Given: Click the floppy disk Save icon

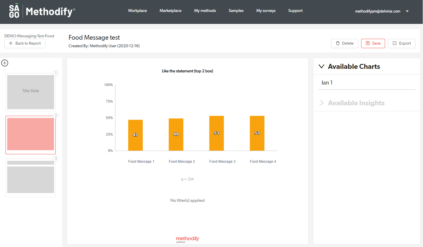Looking at the screenshot, I should click(368, 43).
